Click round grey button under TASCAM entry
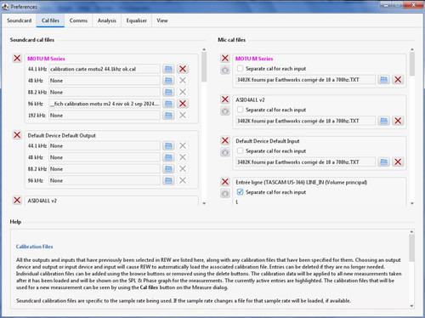The image size is (425, 318). pos(225,194)
